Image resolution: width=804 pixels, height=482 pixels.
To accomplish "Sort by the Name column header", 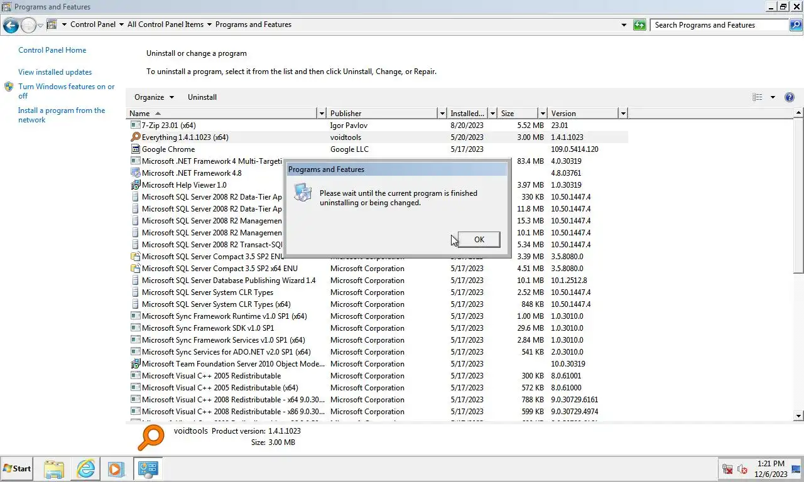I will pos(222,114).
